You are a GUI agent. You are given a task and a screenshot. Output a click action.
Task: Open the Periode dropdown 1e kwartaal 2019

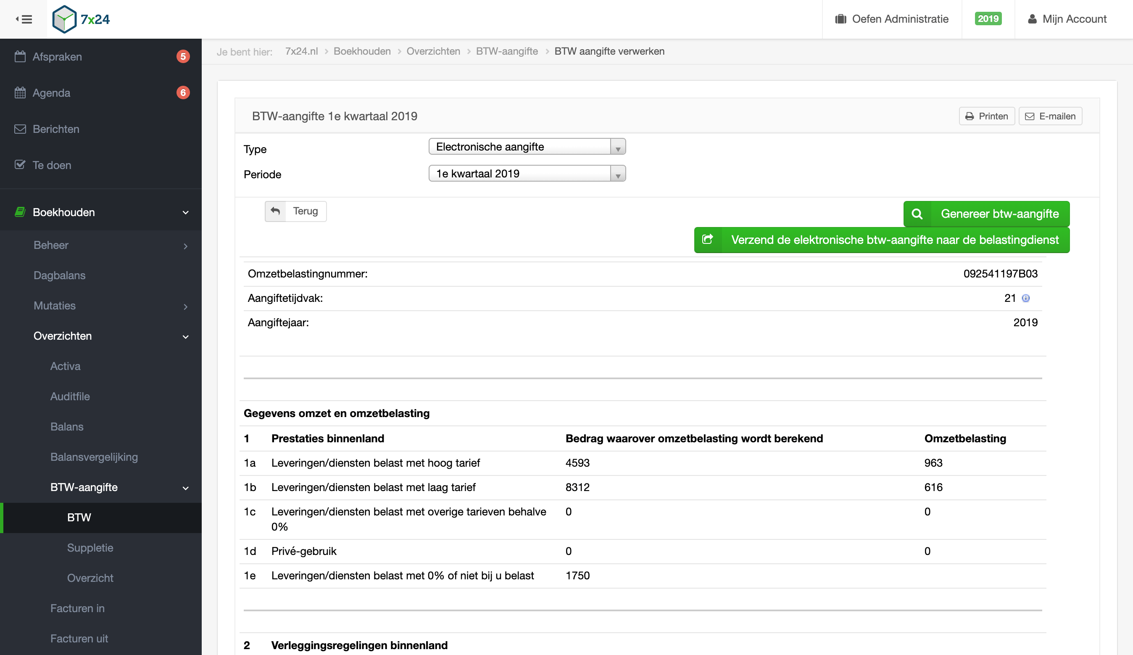527,173
